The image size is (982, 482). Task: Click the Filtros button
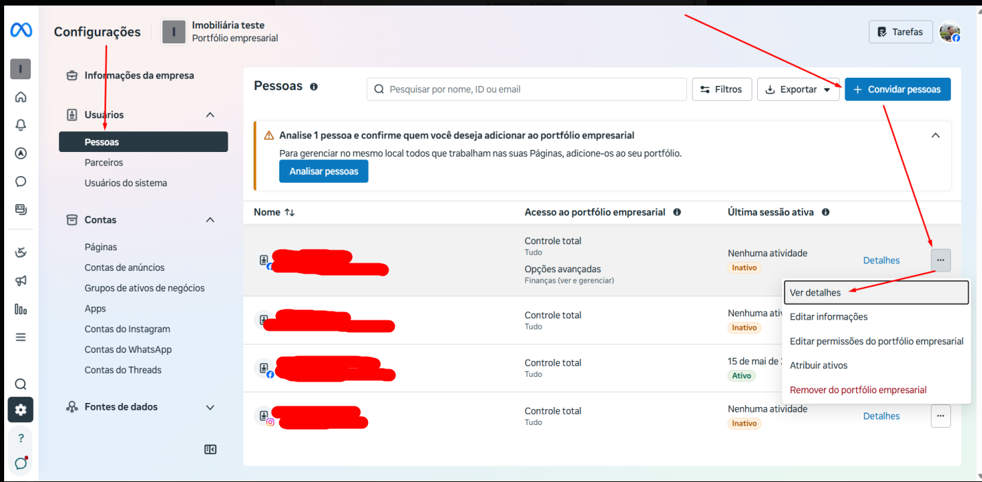721,89
